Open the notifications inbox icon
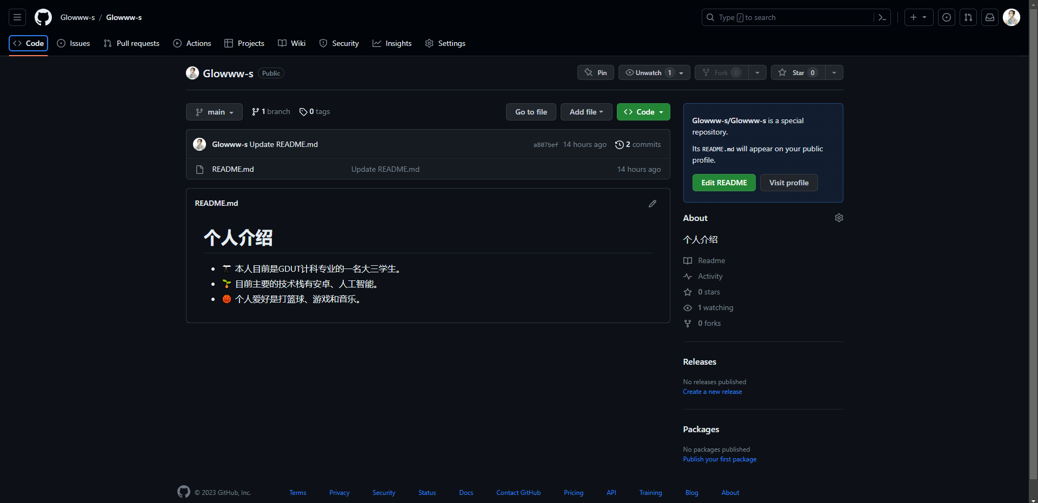Image resolution: width=1038 pixels, height=503 pixels. pyautogui.click(x=990, y=17)
